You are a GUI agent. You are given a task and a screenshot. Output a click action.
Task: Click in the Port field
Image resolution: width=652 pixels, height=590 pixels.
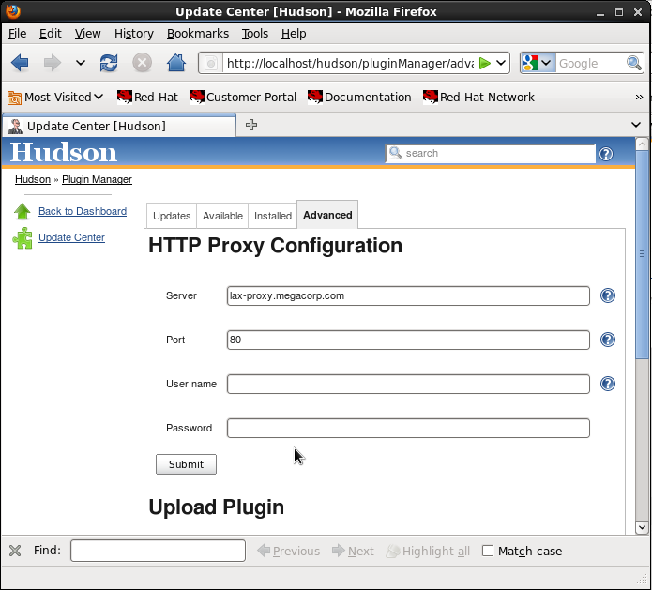(x=408, y=340)
